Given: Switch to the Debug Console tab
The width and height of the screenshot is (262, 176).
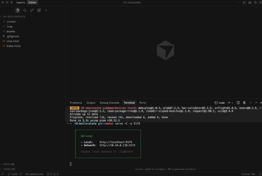Looking at the screenshot, I should [110, 103].
